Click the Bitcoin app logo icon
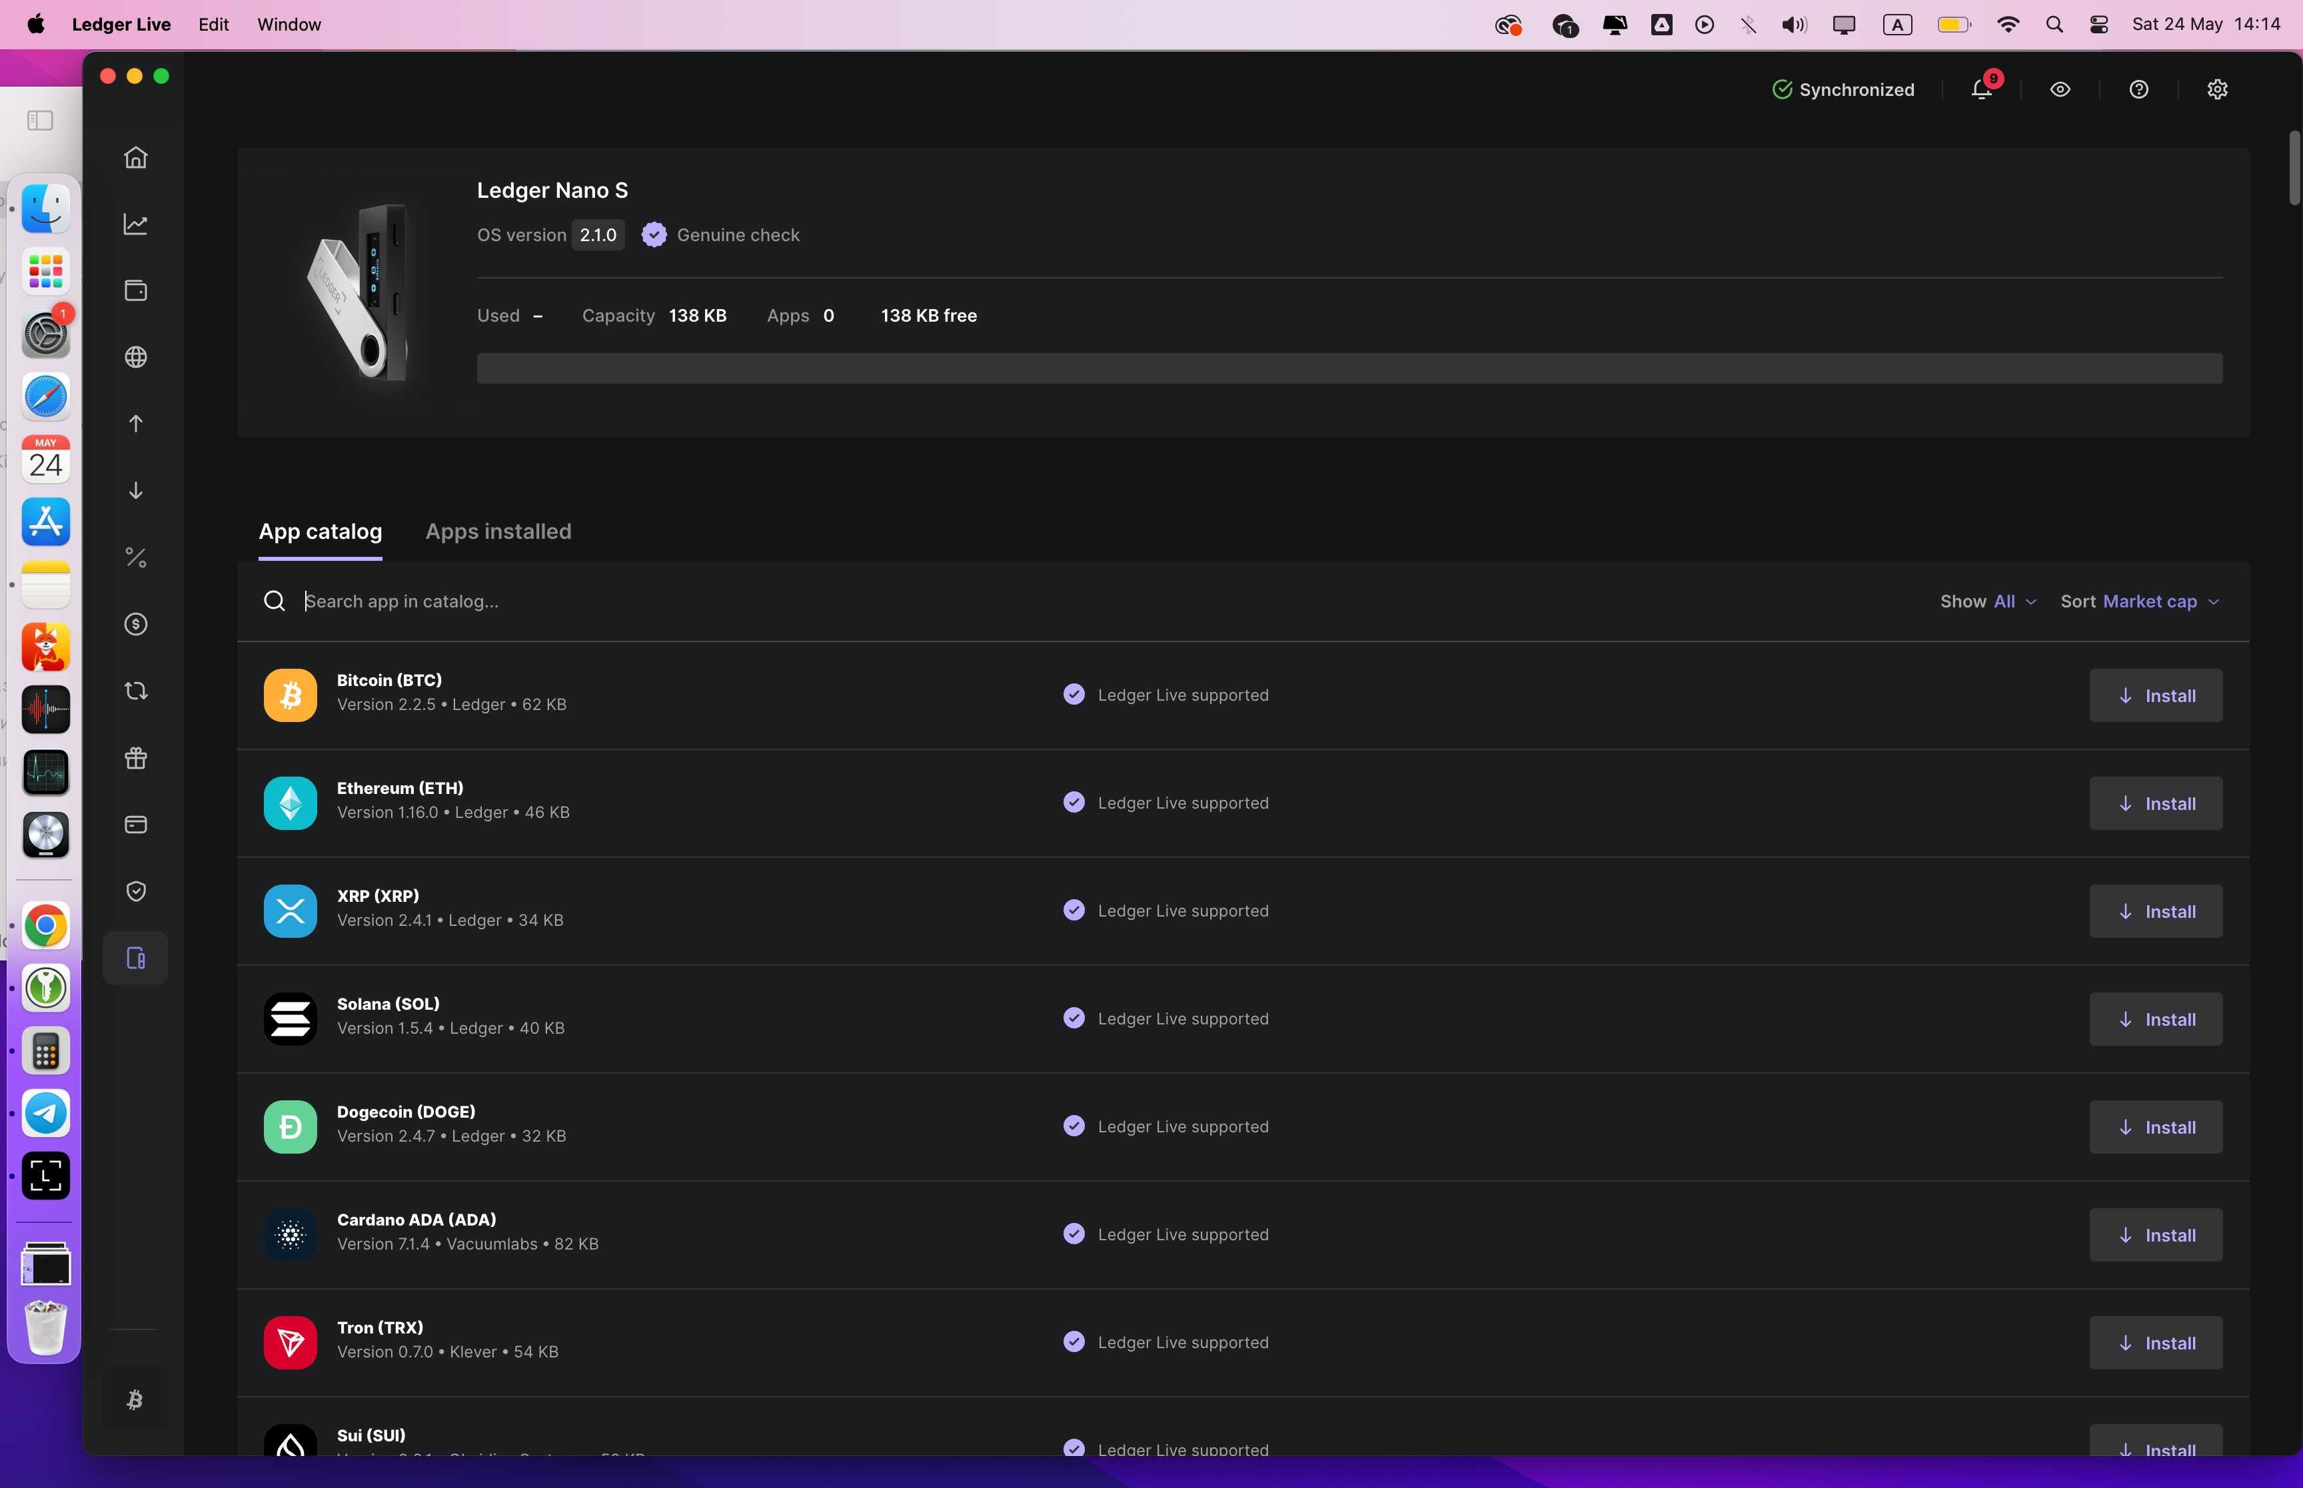The width and height of the screenshot is (2303, 1488). point(290,695)
